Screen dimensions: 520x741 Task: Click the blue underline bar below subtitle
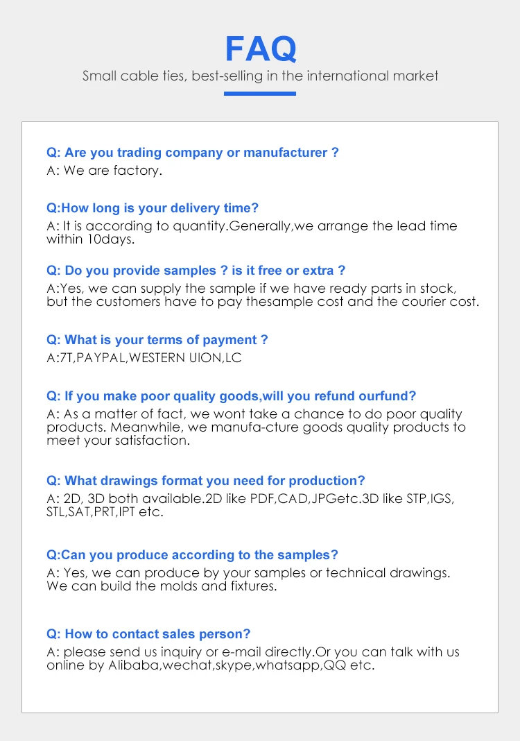click(260, 93)
